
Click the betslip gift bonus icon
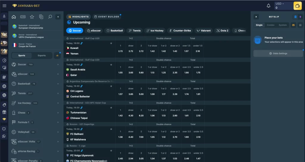[x=300, y=25]
